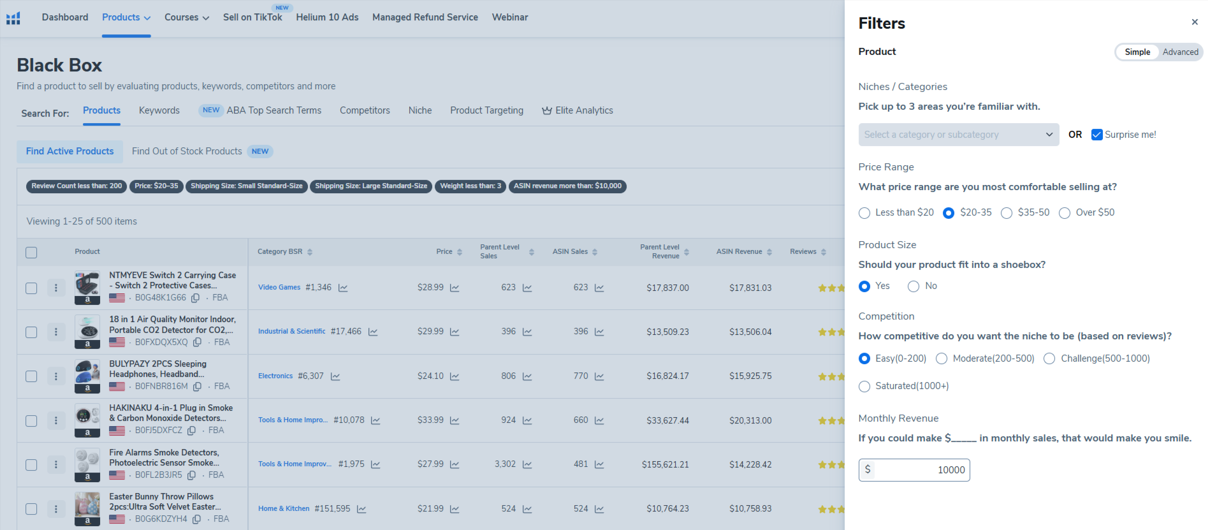Open BSR history chart for Home & Kitchen #151,595
The image size is (1208, 530).
[x=361, y=509]
